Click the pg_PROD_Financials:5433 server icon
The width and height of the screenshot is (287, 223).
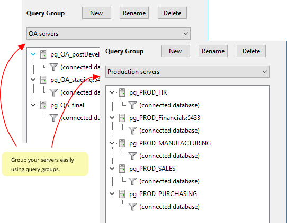(122, 118)
